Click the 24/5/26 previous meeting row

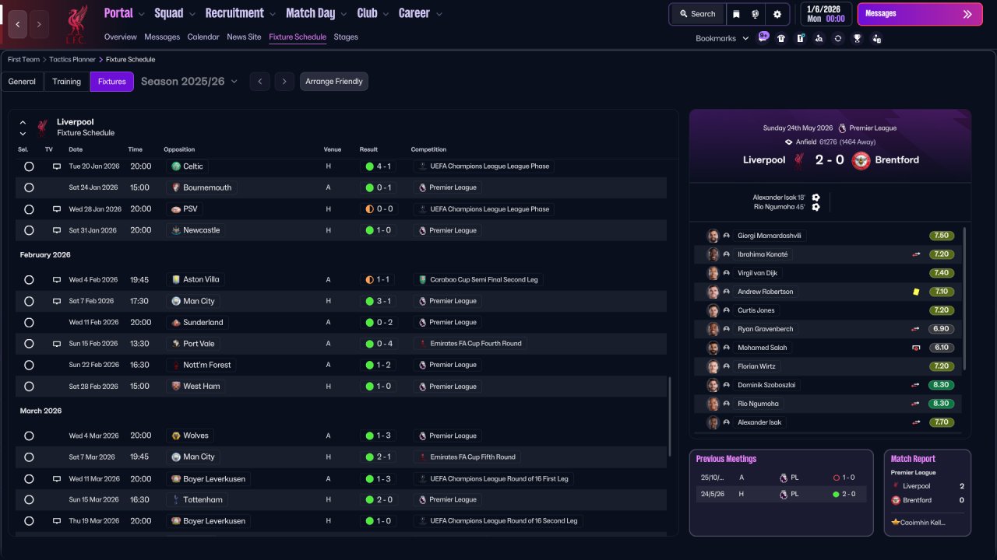tap(781, 494)
